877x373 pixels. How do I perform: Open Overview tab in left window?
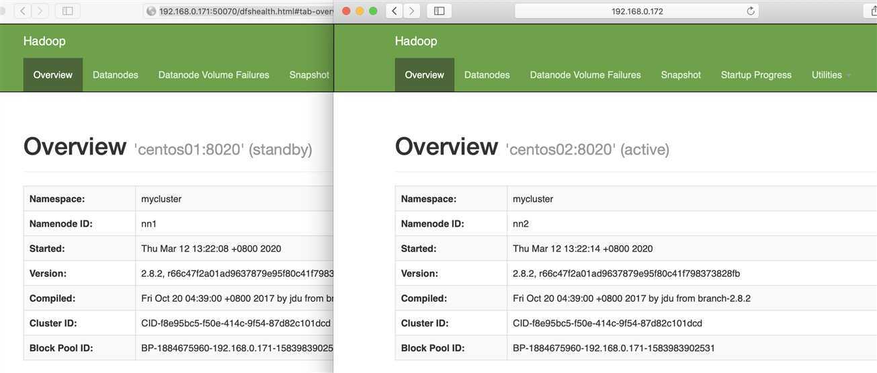pos(53,75)
